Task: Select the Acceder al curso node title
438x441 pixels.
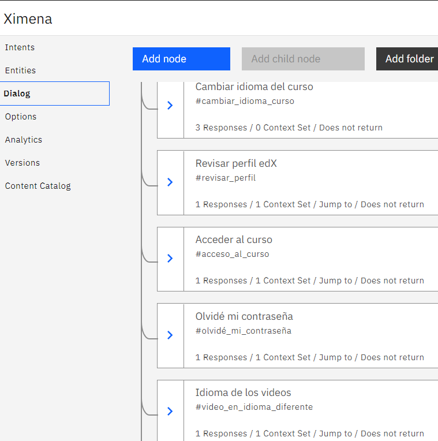Action: (x=234, y=240)
